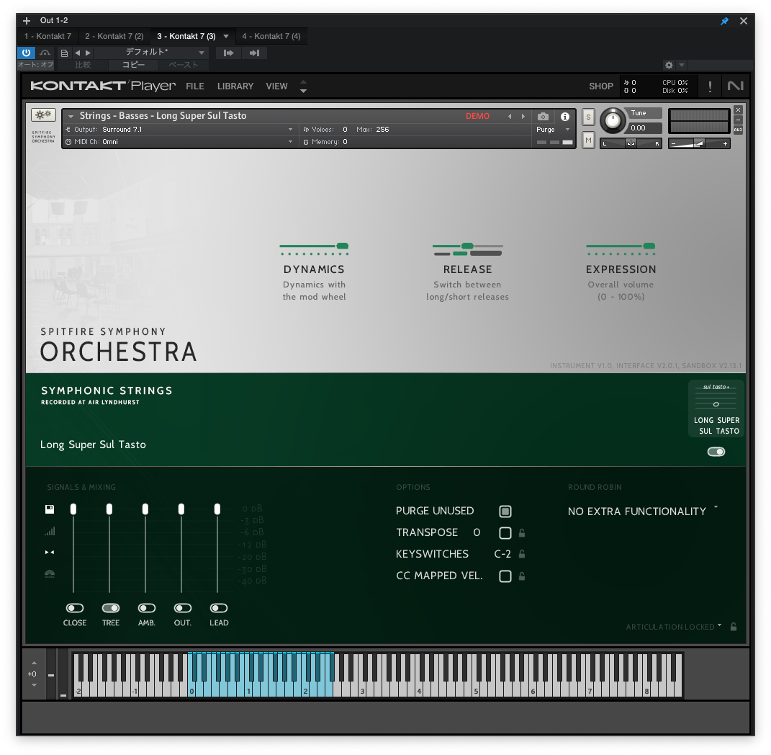Click the Tune 0.00 value field
This screenshot has height=755, width=771.
point(644,128)
